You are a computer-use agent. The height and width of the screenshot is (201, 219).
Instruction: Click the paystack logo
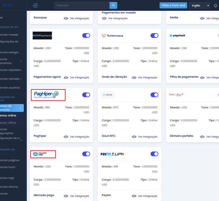(177, 36)
